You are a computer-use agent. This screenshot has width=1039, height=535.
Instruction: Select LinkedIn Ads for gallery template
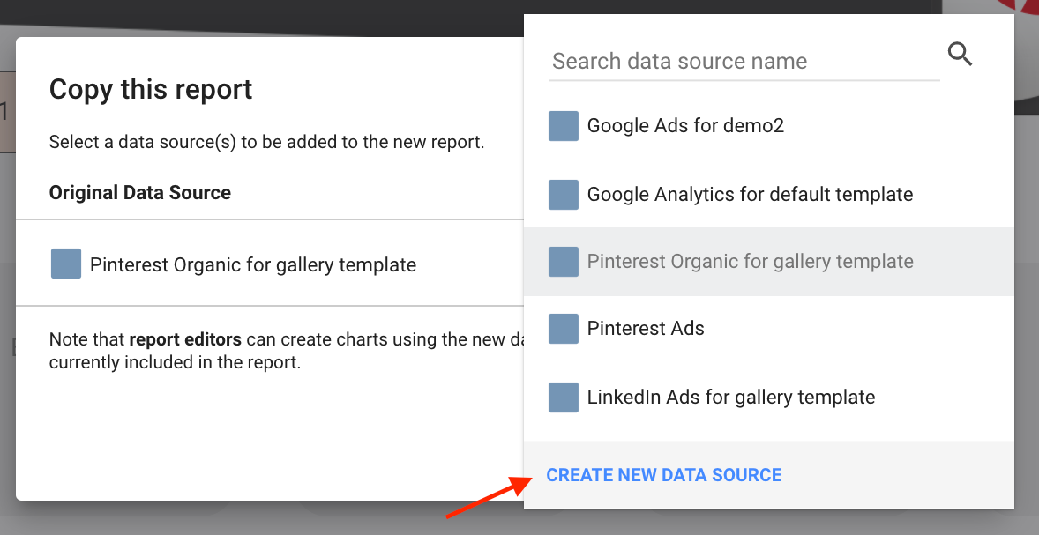(731, 397)
